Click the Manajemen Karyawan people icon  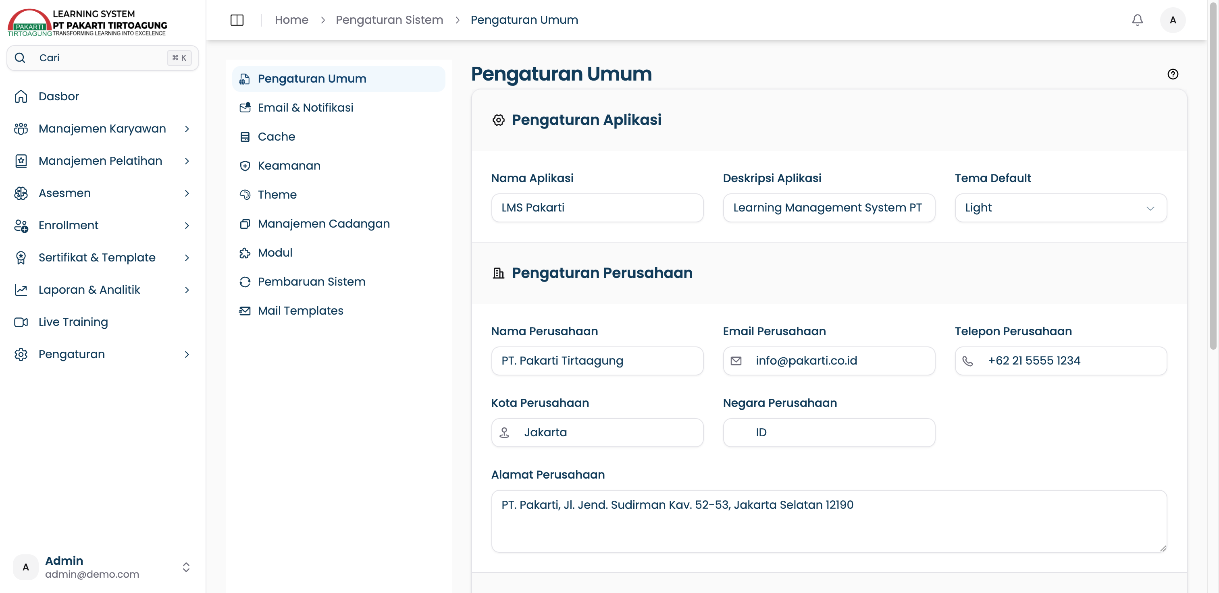[21, 129]
